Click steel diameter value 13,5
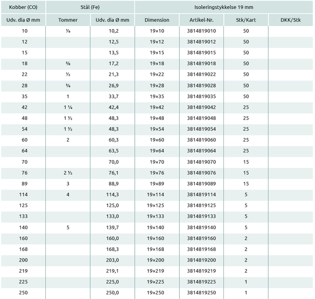The image size is (315, 299). 114,52
